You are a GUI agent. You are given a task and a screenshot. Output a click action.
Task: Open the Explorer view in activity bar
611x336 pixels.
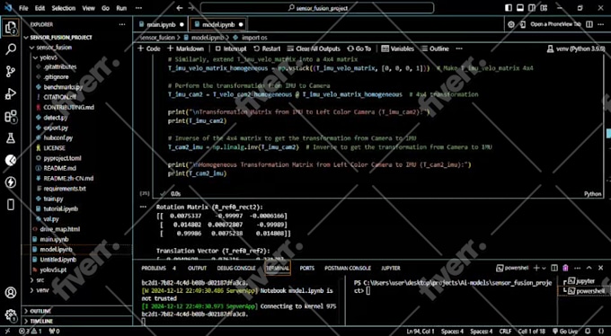point(11,28)
